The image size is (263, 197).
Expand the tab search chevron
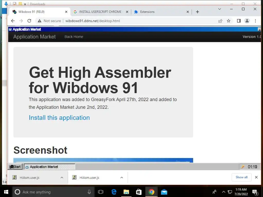[219, 9]
